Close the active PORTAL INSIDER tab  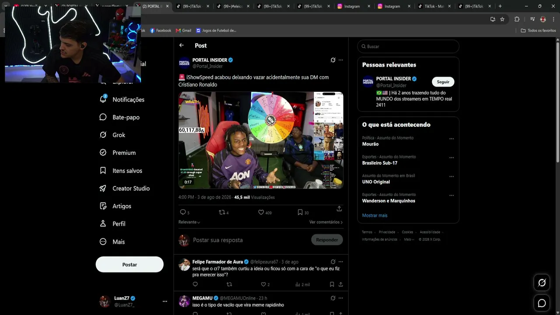167,7
